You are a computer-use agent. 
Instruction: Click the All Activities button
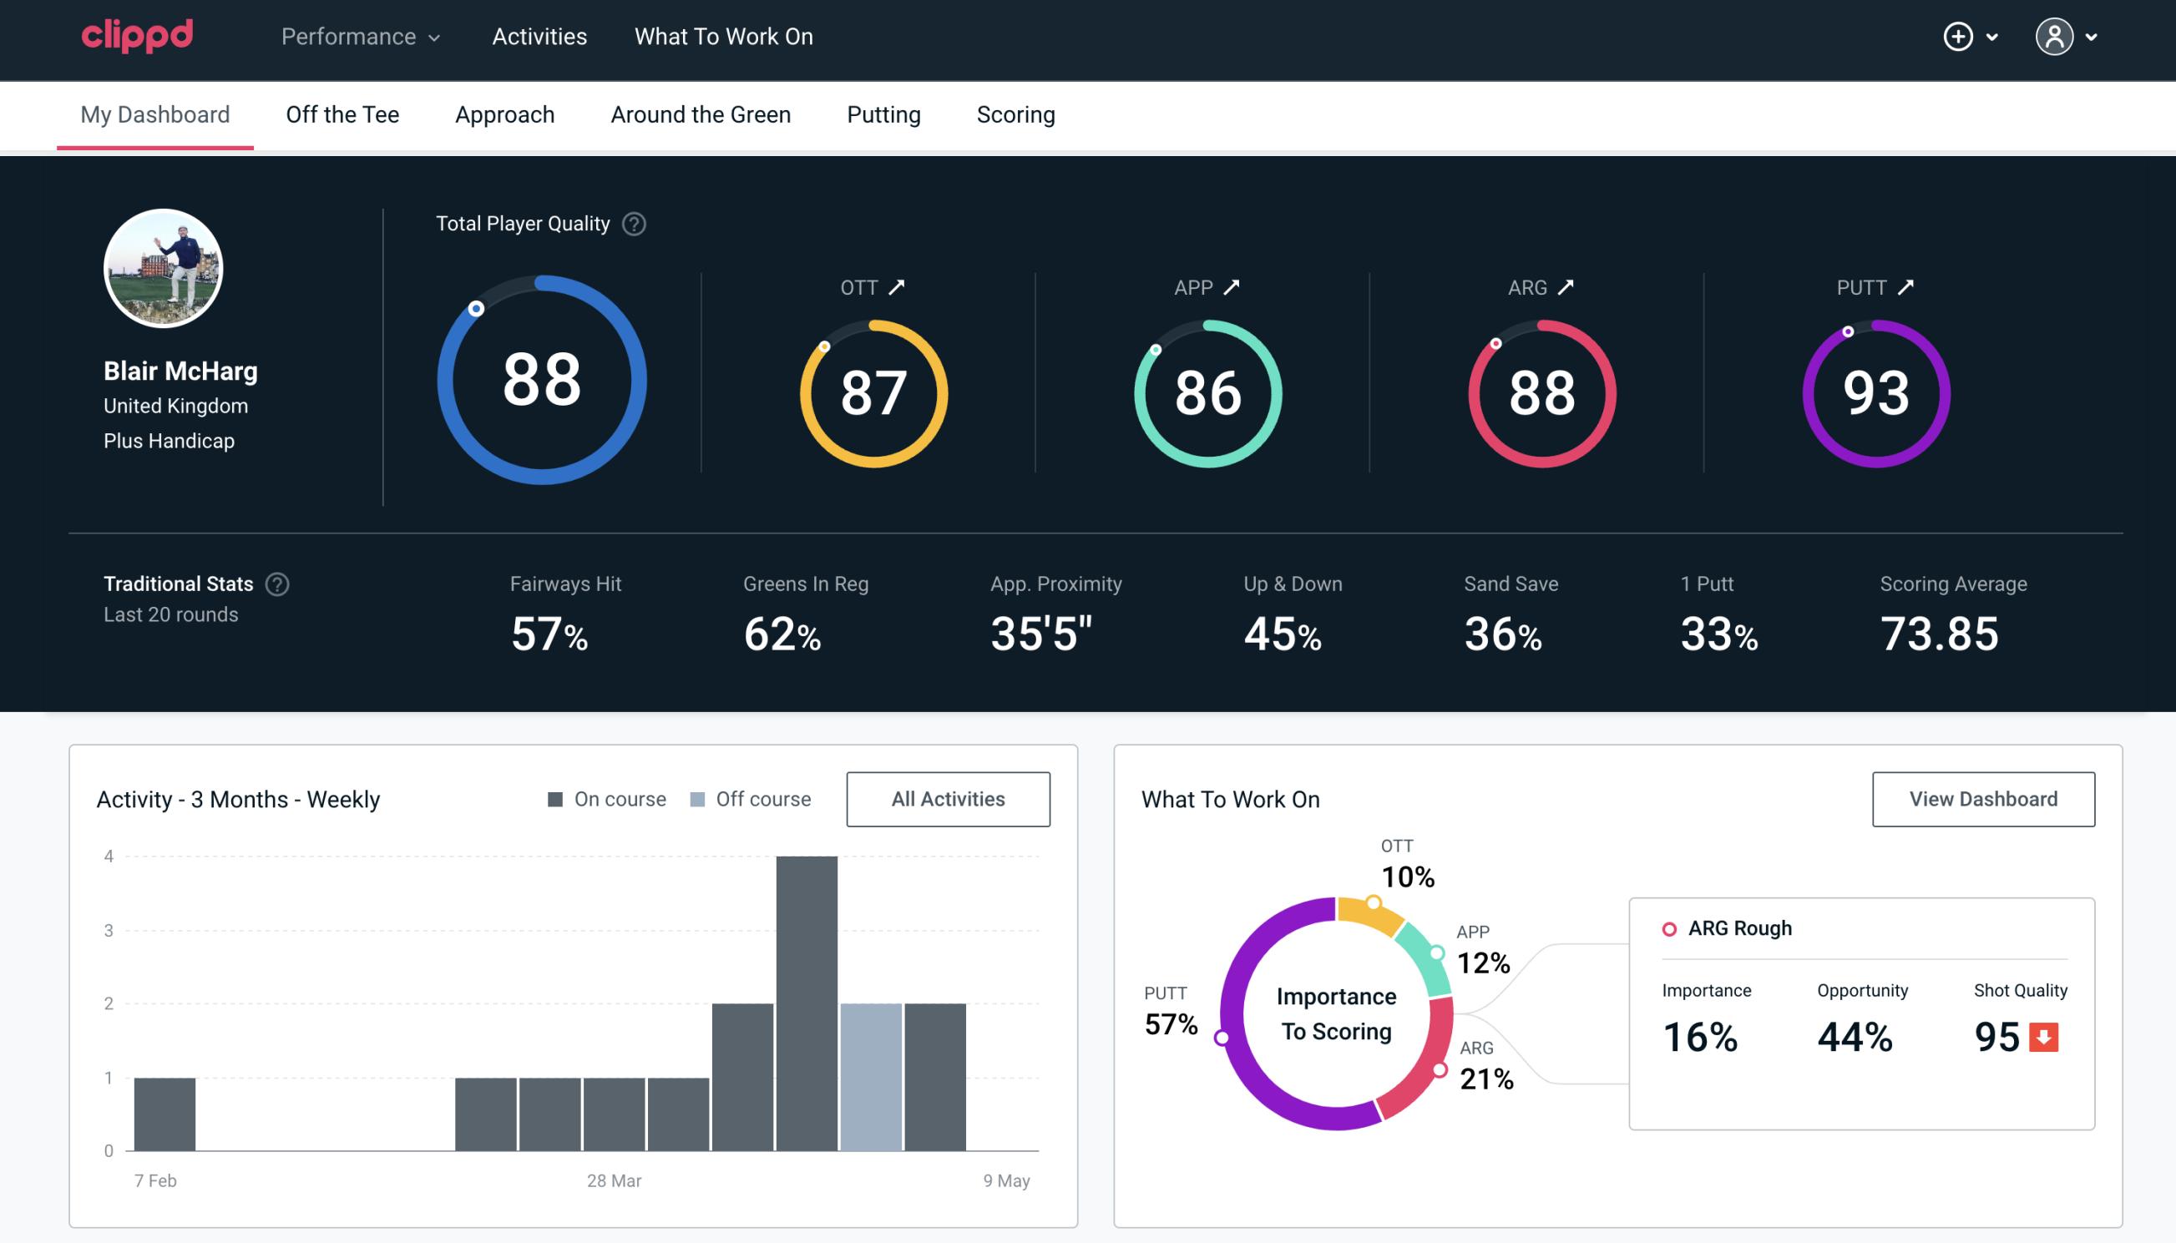[948, 799]
